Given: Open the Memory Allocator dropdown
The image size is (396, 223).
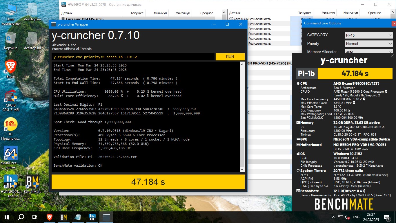Looking at the screenshot, I should click(369, 52).
